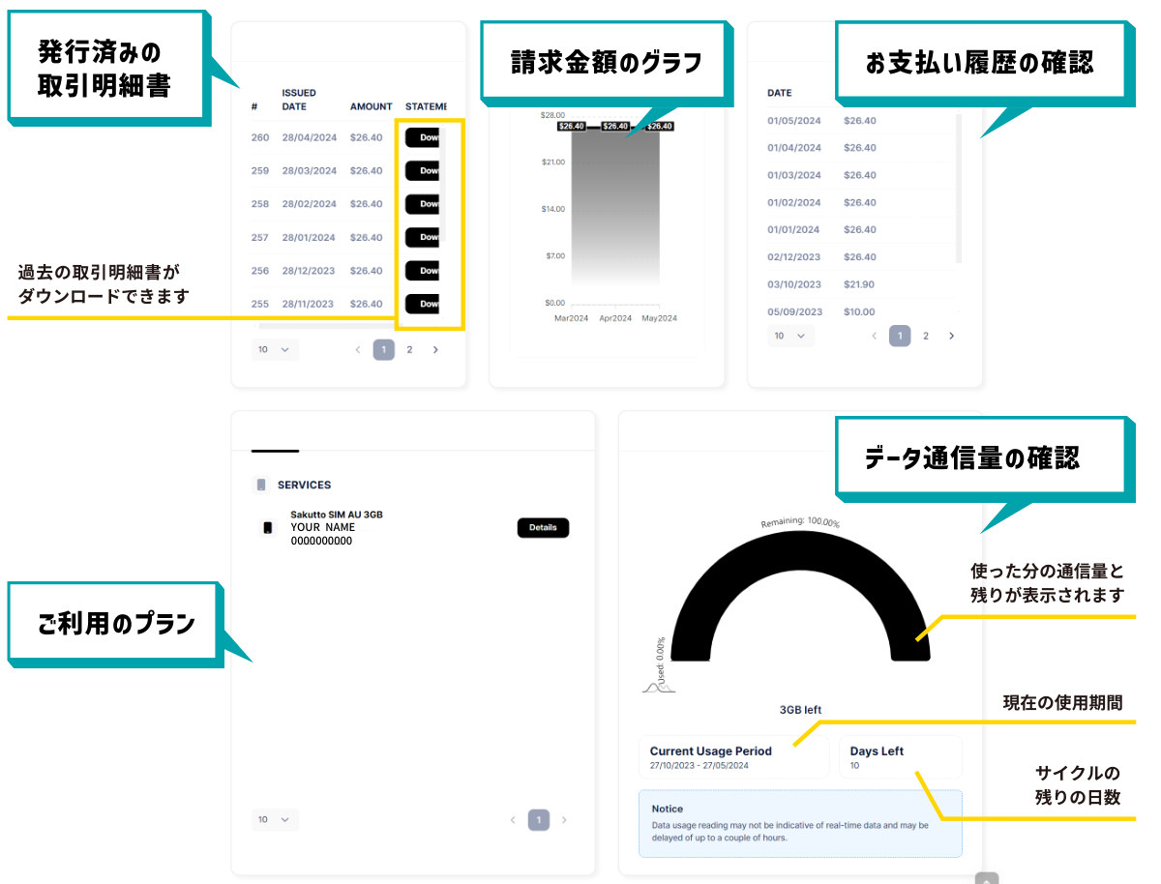Open rows-per-page dropdown in SERVICES panel
This screenshot has height=884, width=1161.
(x=275, y=819)
